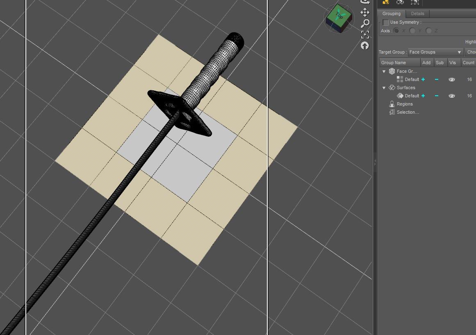Select the Regions tree row
The height and width of the screenshot is (335, 476).
coord(405,104)
